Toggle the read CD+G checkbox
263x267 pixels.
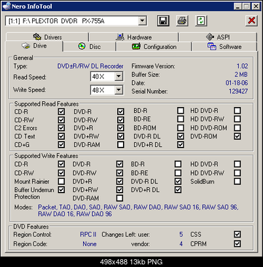click(61, 144)
